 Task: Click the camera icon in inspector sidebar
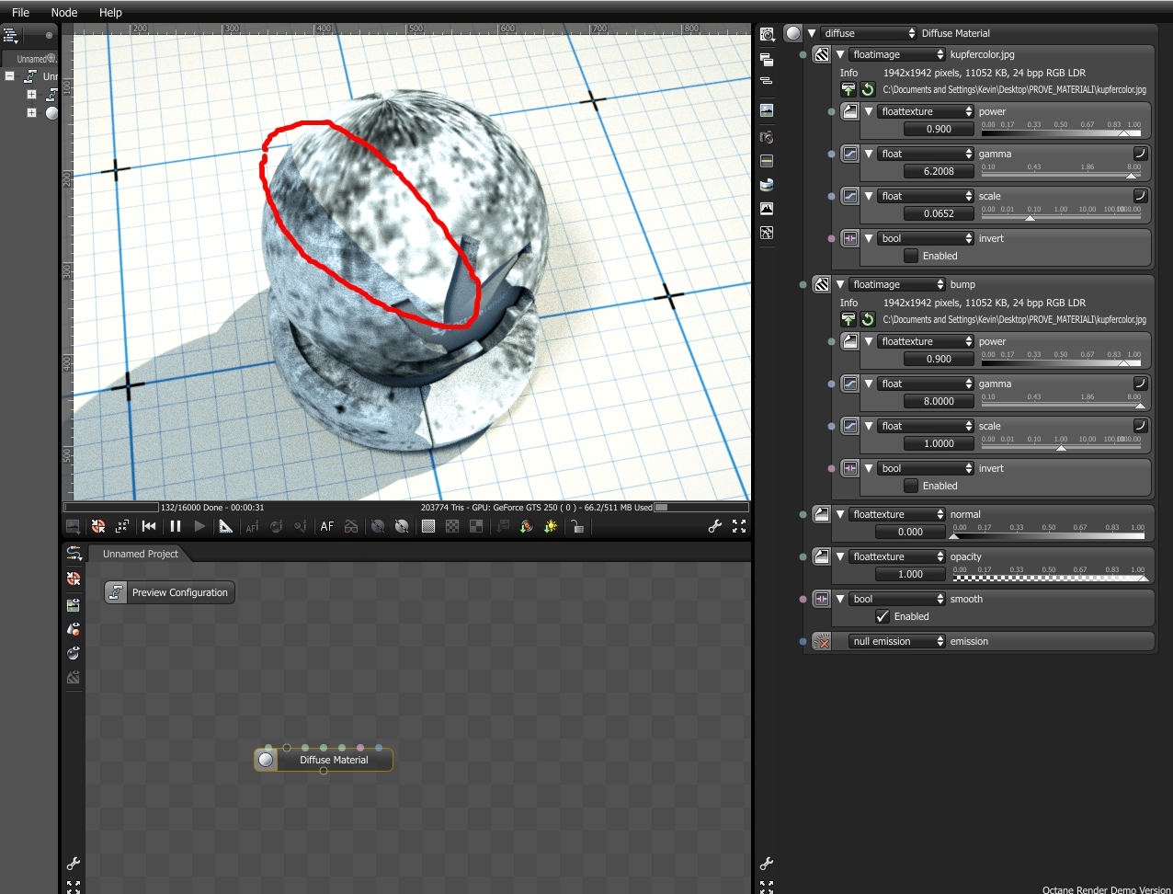coord(767,137)
